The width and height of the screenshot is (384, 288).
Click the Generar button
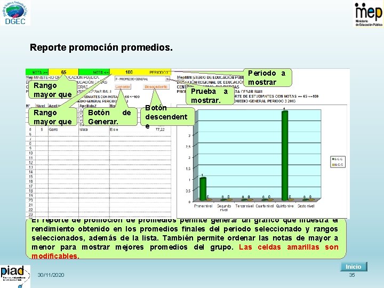(x=123, y=87)
